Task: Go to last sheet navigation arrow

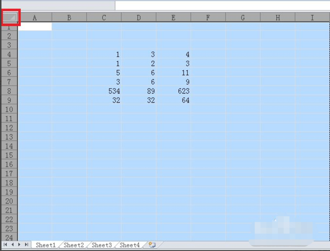Action: click(x=27, y=245)
